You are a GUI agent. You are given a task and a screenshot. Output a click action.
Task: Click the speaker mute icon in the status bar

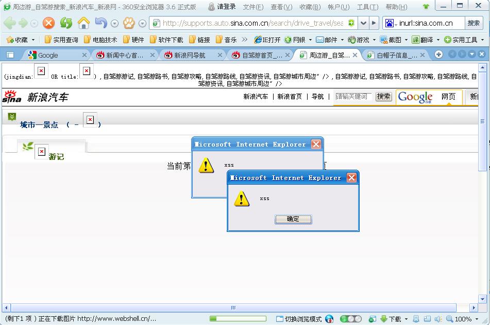coord(438,319)
